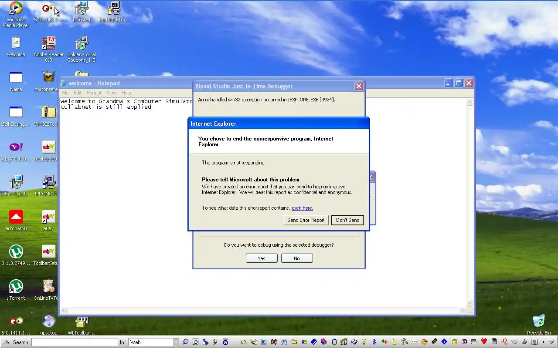
Task: Open the Format menu in Notepad
Action: coord(94,93)
